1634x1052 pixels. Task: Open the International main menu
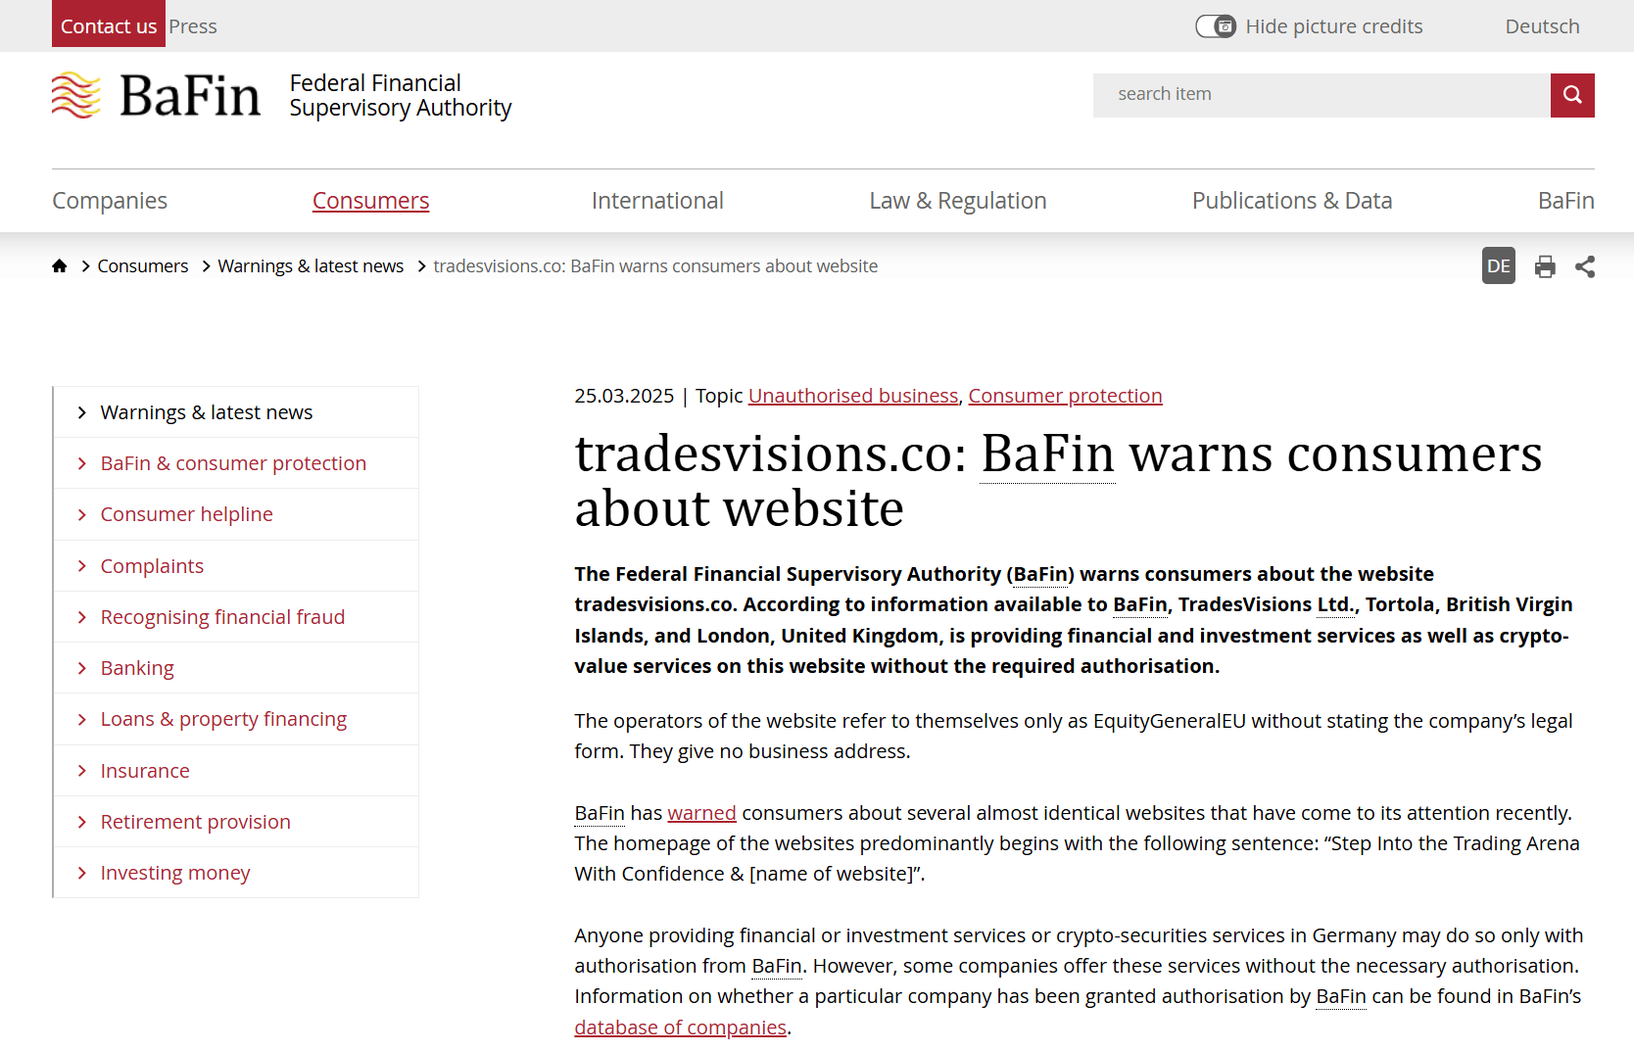(x=657, y=201)
